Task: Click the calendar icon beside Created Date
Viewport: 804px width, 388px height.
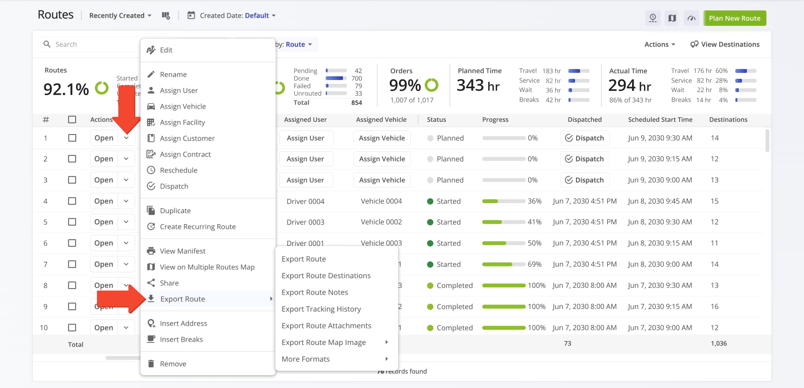Action: point(191,16)
